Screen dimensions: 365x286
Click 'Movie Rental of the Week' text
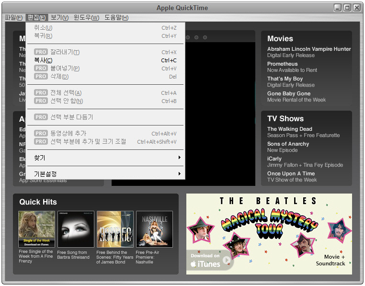[x=297, y=100]
